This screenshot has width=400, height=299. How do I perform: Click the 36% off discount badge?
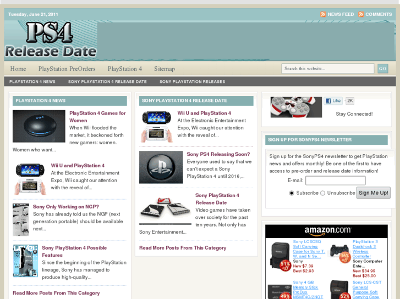[344, 257]
